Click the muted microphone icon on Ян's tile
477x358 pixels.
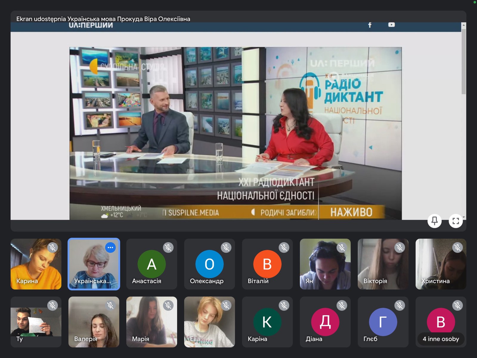pos(342,247)
